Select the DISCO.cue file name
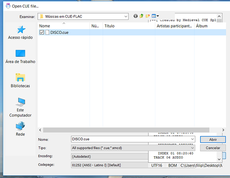 click(59, 32)
